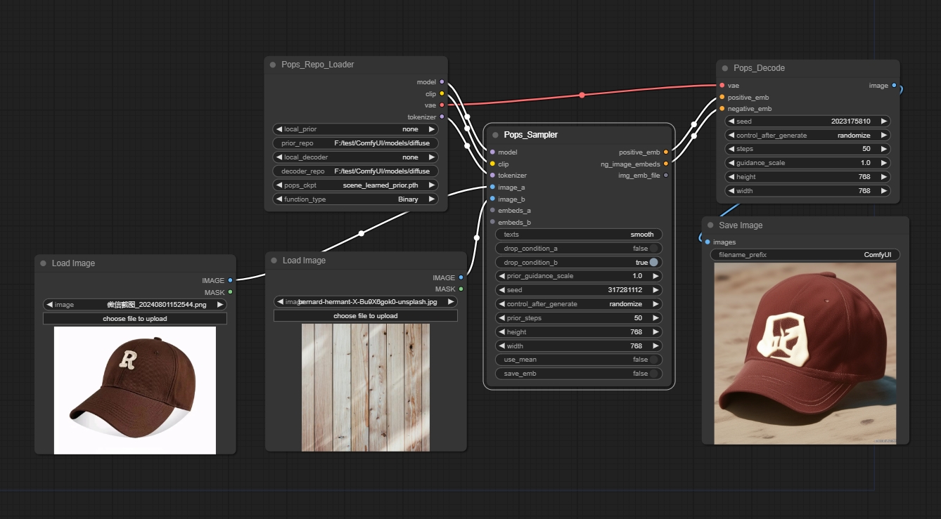941x519 pixels.
Task: Increase the steps value in Pops_Decode
Action: tap(884, 149)
